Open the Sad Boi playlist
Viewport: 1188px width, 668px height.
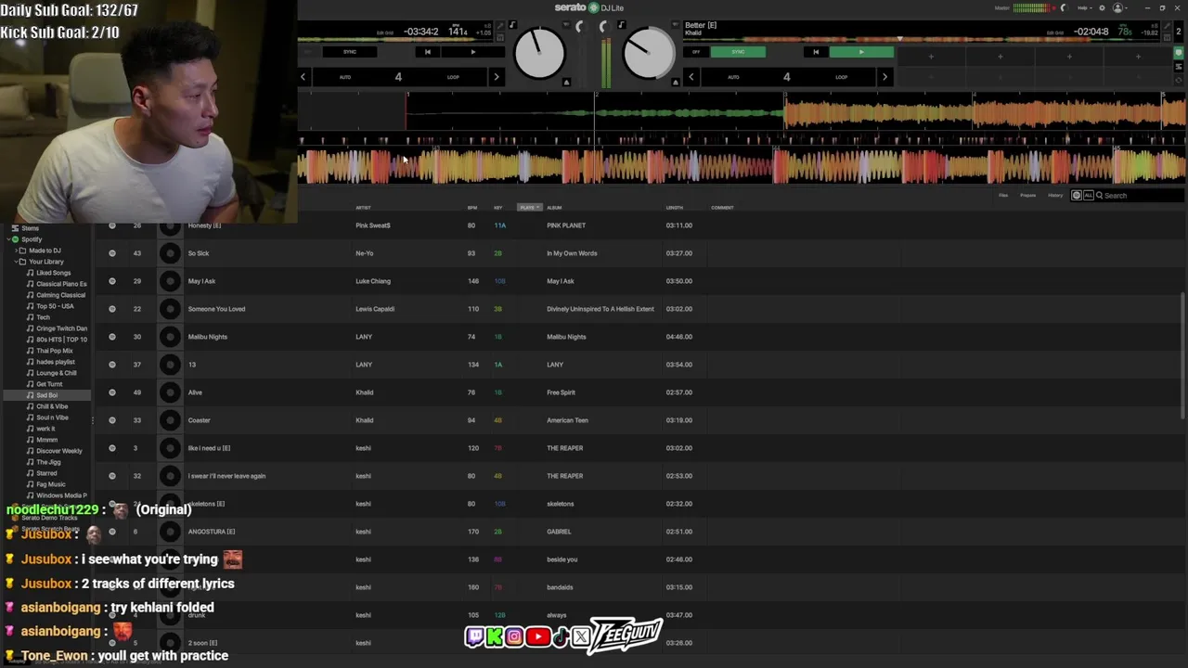(x=46, y=395)
